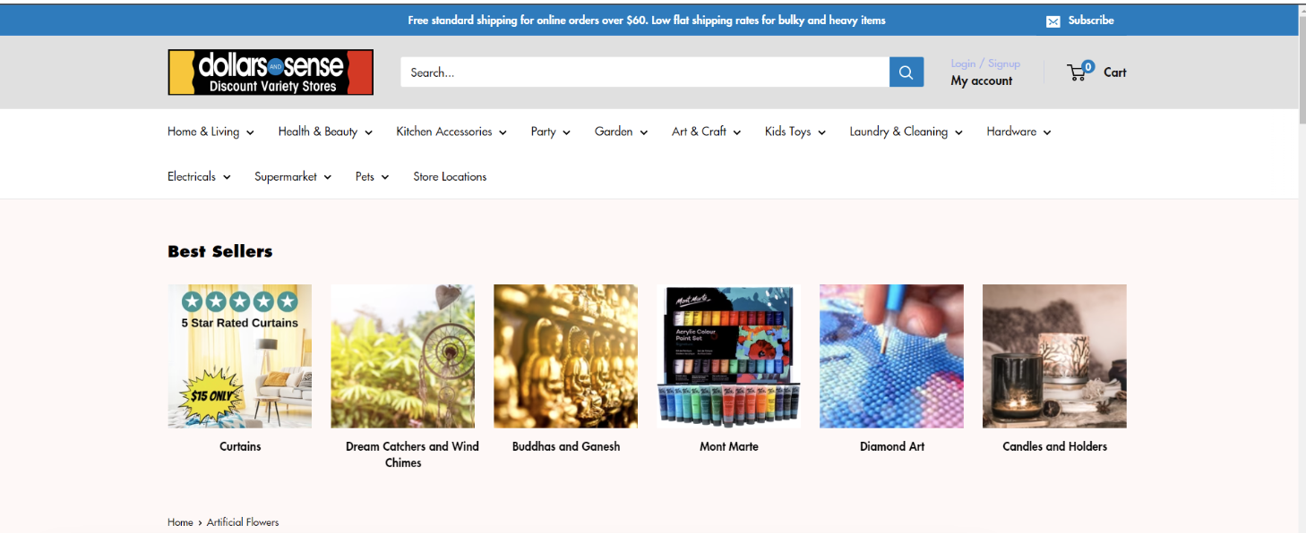Expand the Pets menu chevron

385,177
